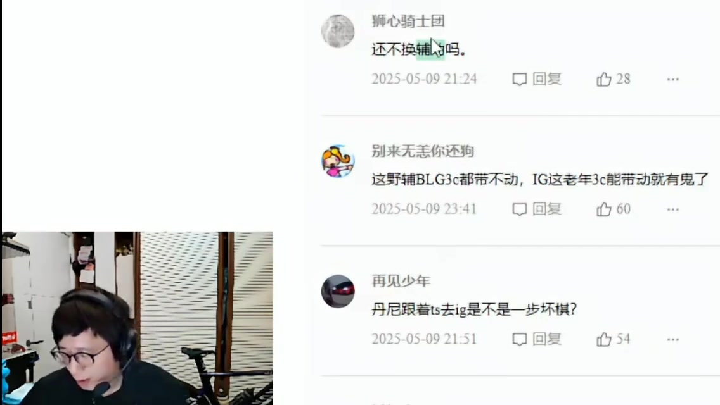Click 回复 text on the 23:41 comment
Screen dimensions: 720x405
(547, 209)
